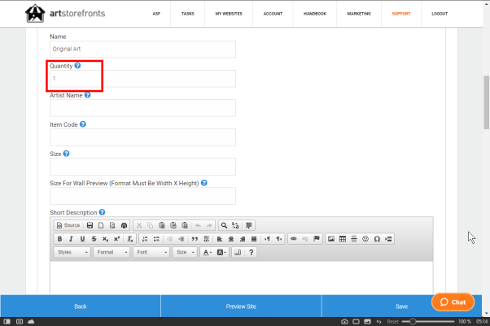Image resolution: width=490 pixels, height=326 pixels.
Task: Insert a special character (Omega icon)
Action: click(x=377, y=239)
